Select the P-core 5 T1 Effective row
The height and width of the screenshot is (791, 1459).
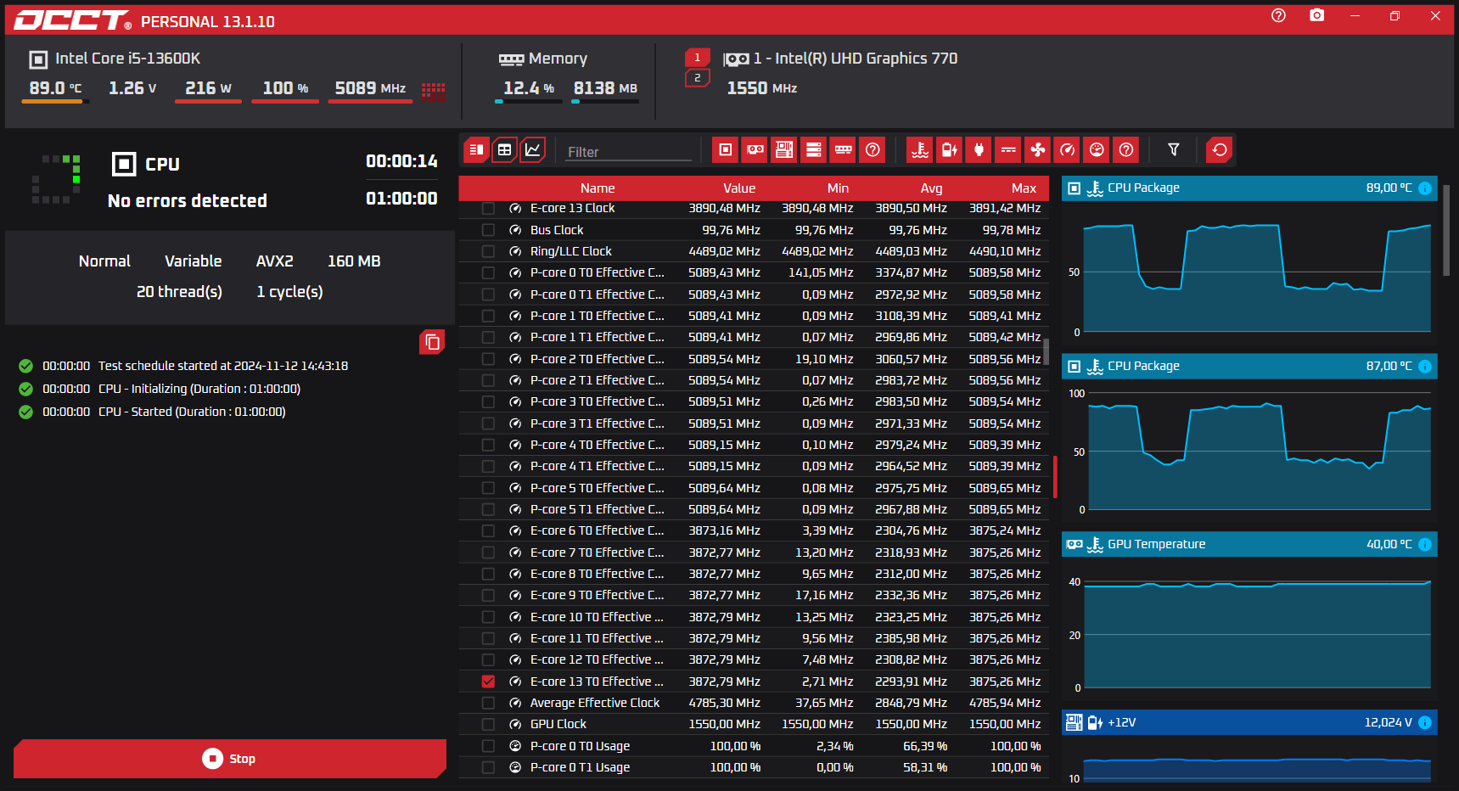click(754, 509)
